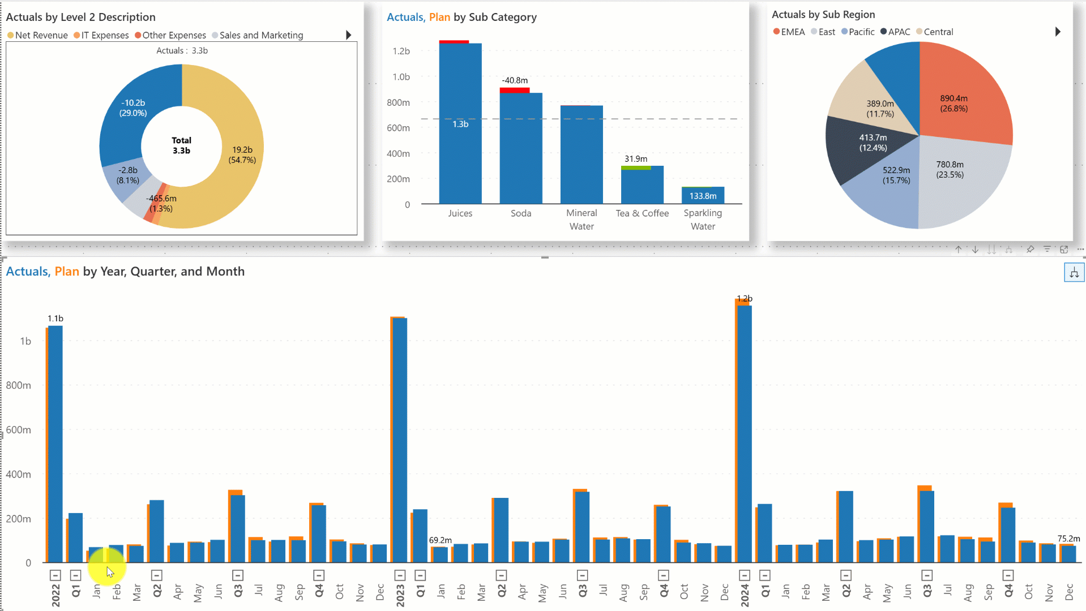Click the Drill up arrow icon
This screenshot has width=1086, height=611.
tap(958, 249)
